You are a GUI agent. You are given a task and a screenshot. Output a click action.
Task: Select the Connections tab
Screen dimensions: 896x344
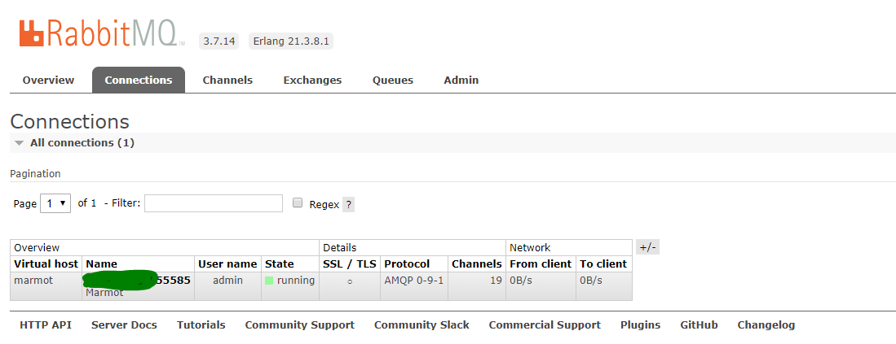pos(139,81)
